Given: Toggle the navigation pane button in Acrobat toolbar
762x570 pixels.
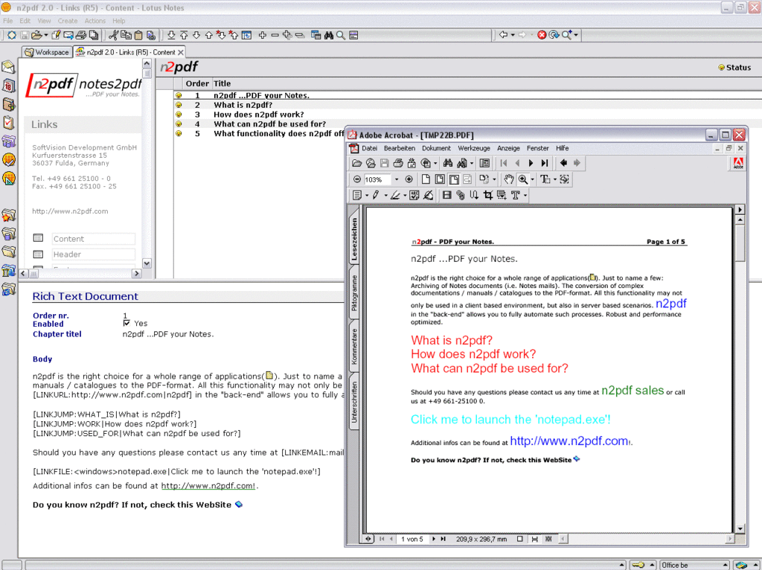Looking at the screenshot, I should tap(484, 163).
